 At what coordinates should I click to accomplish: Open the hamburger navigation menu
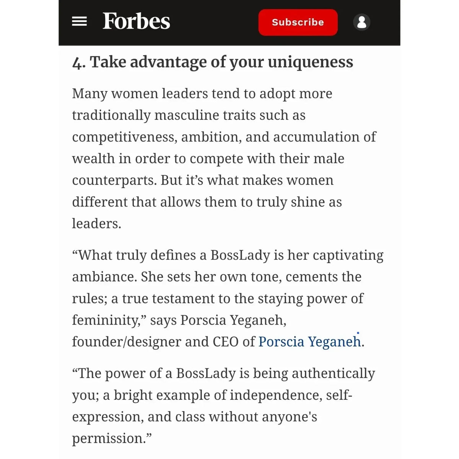coord(79,22)
